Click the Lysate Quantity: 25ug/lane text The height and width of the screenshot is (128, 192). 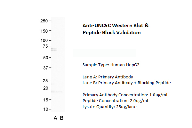pyautogui.click(x=109, y=107)
